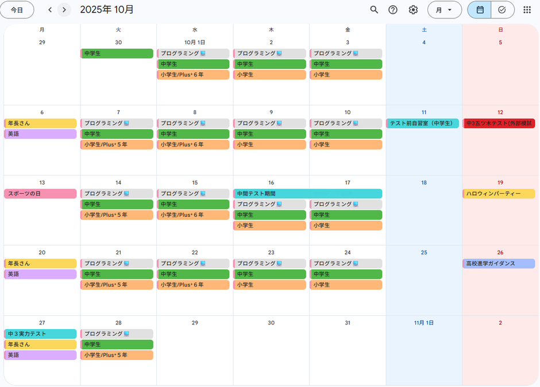Screen dimensions: 540x387
Task: Open the Google apps grid
Action: click(x=527, y=10)
